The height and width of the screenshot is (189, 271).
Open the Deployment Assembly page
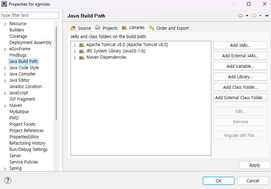(31, 43)
